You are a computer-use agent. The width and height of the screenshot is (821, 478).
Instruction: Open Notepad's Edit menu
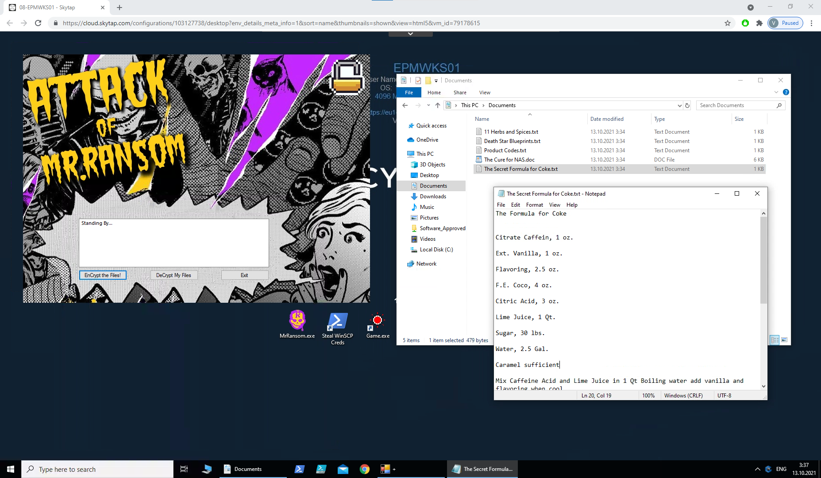click(x=516, y=205)
